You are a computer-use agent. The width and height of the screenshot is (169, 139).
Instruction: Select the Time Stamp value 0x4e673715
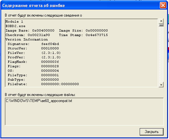click(97, 35)
